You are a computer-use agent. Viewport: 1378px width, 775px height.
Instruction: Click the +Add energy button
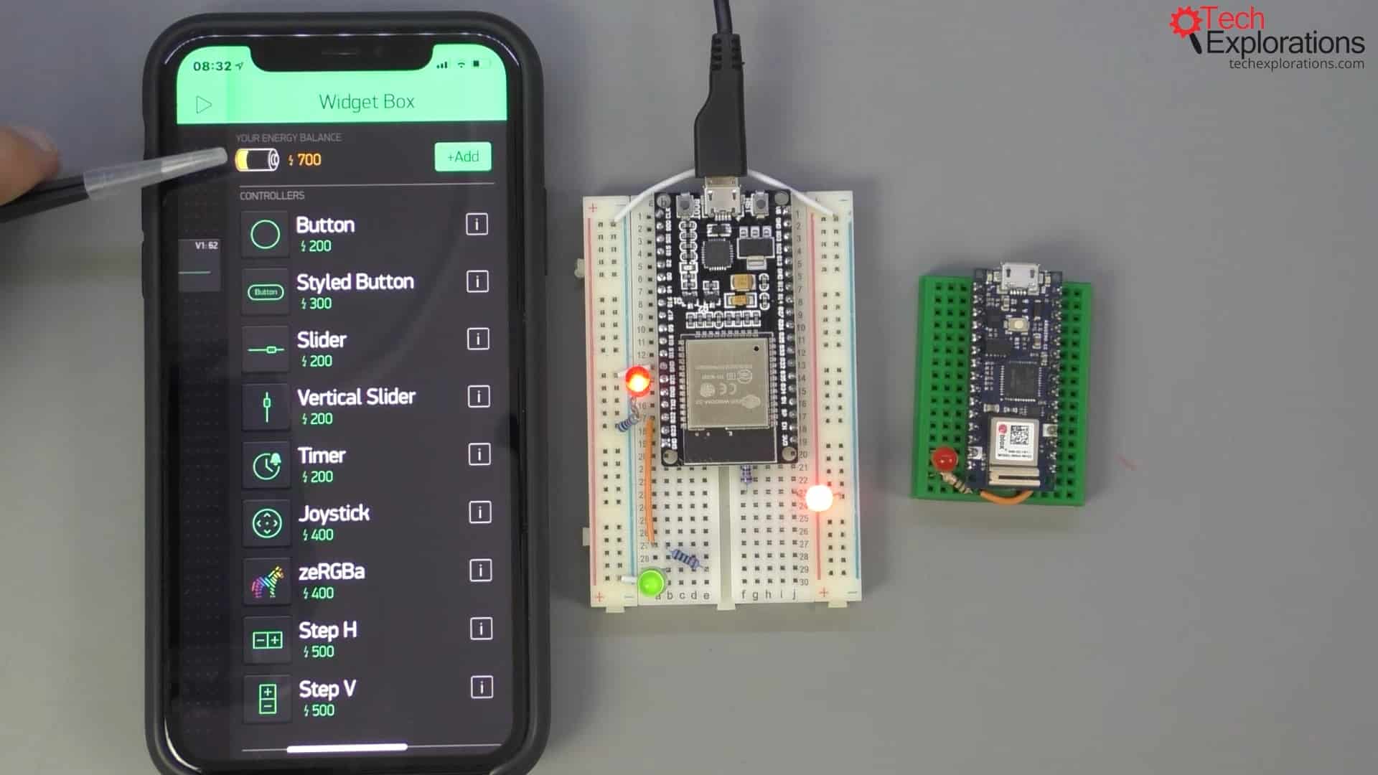coord(462,157)
